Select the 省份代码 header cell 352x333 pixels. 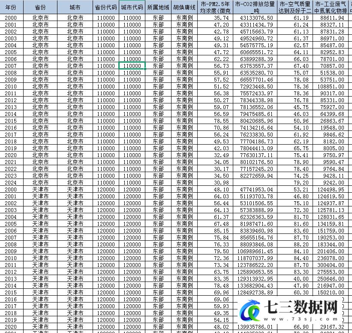pos(106,7)
